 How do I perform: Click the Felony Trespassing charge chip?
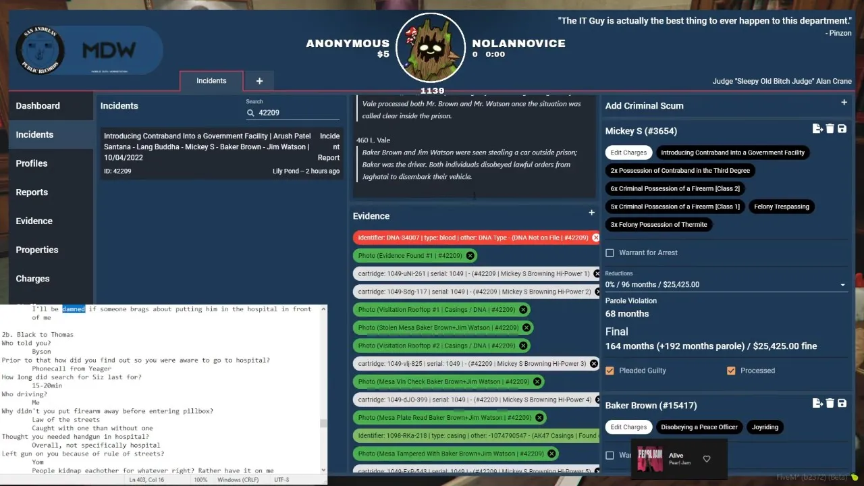tap(782, 207)
